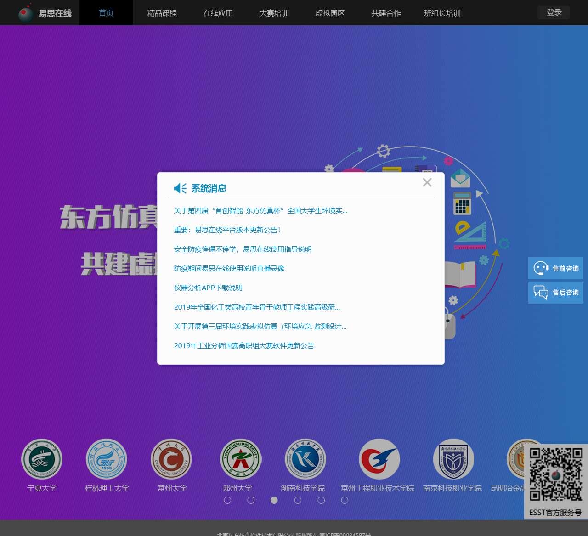This screenshot has height=536, width=588.
Task: Select the first carousel page dot
Action: (227, 500)
